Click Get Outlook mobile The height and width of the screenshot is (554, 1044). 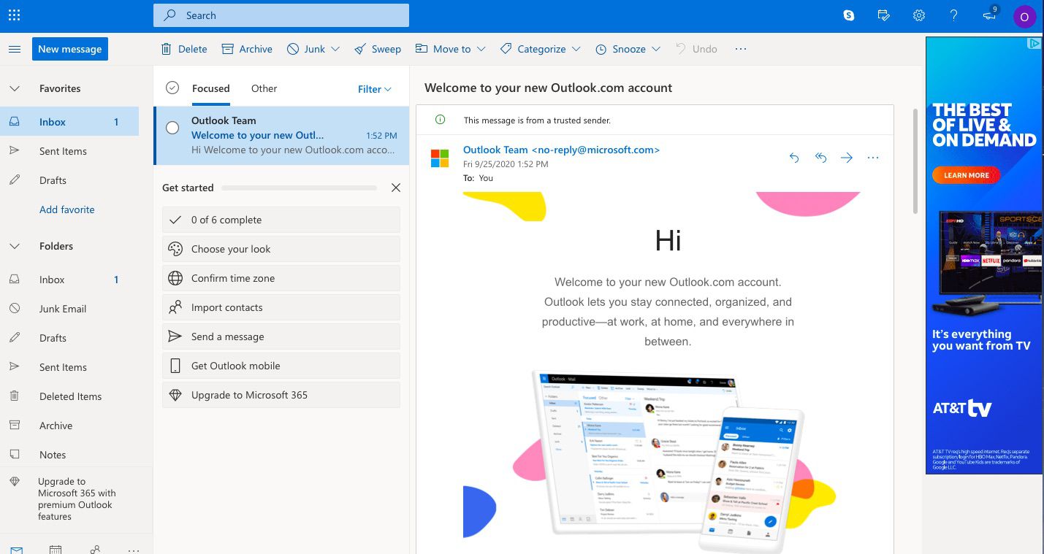281,366
